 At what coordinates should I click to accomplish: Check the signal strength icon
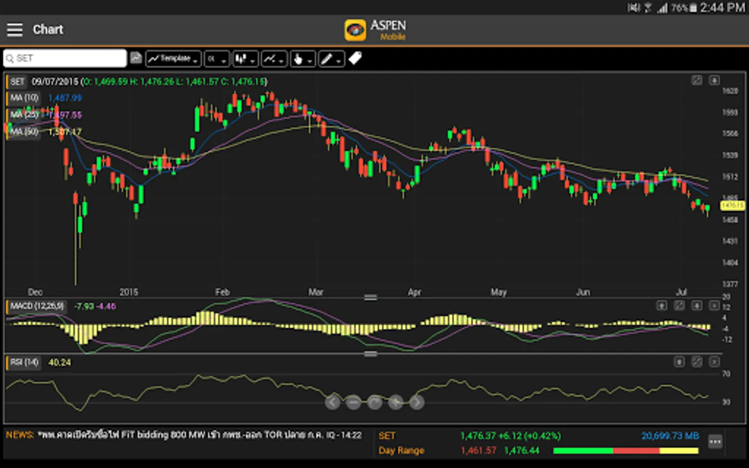tap(662, 8)
